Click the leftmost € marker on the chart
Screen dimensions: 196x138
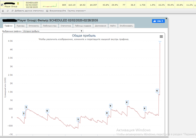tap(47, 111)
